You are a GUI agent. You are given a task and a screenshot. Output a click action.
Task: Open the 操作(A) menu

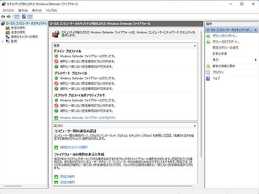pyautogui.click(x=23, y=10)
